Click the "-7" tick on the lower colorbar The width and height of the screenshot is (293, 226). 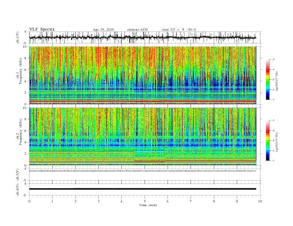pyautogui.click(x=273, y=161)
